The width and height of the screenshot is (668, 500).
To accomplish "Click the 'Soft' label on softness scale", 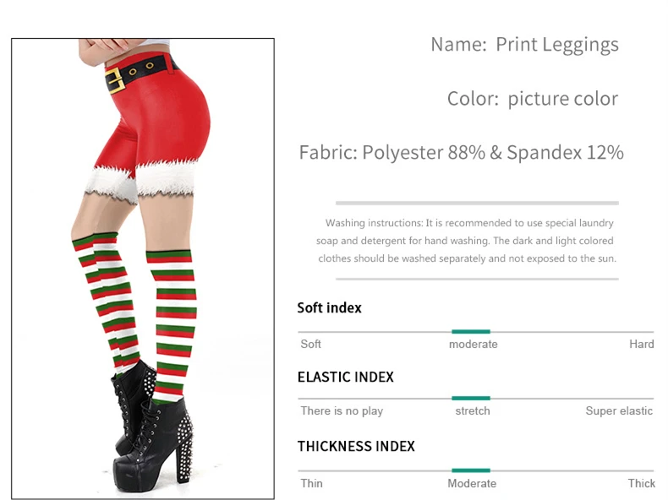I will point(310,344).
